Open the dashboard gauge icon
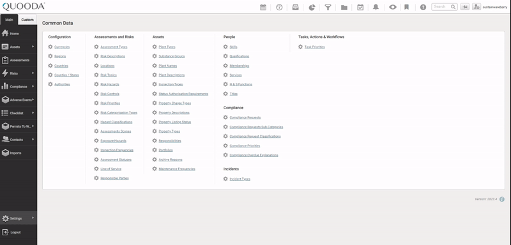Image resolution: width=511 pixels, height=245 pixels. [279, 7]
